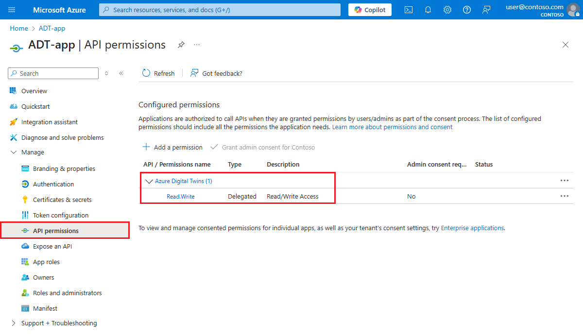
Task: Send feedback using the top bar feedback icon
Action: tap(486, 9)
